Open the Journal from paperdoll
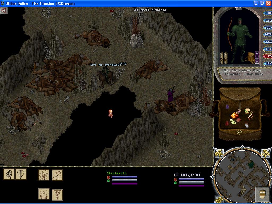 (x=268, y=35)
